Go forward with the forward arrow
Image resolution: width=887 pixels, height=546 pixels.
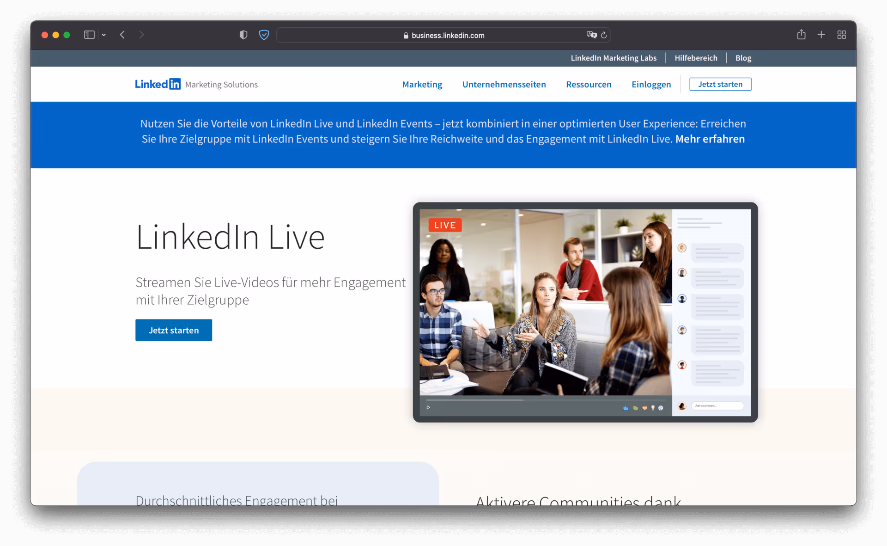click(x=141, y=35)
